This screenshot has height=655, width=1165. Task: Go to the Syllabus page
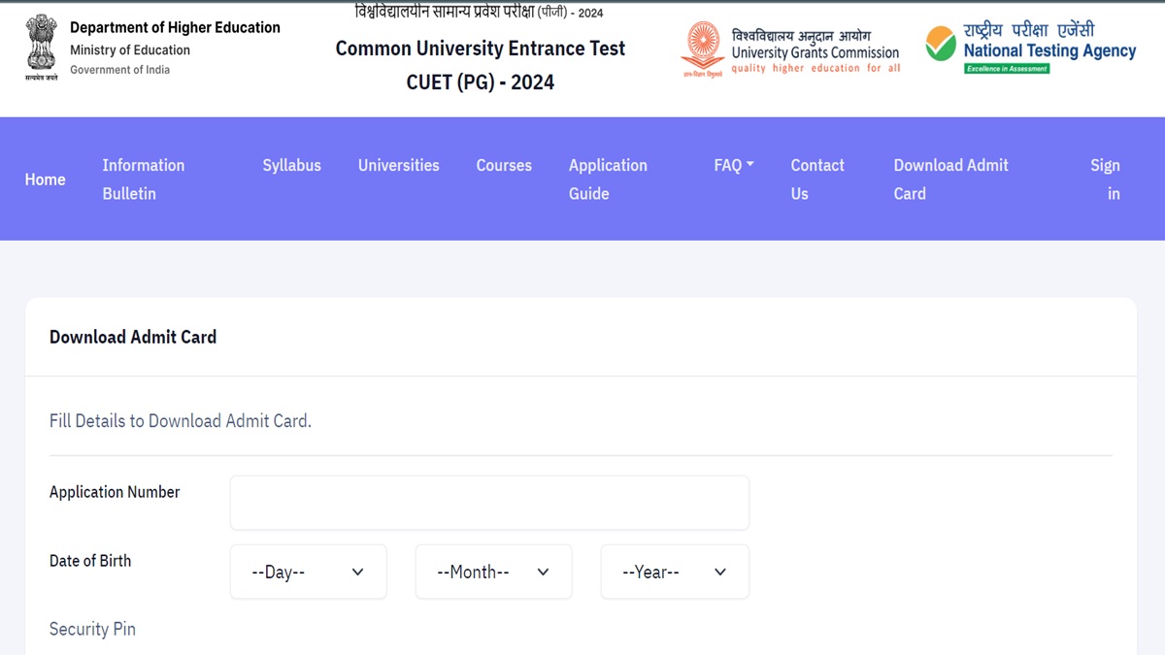pyautogui.click(x=291, y=165)
